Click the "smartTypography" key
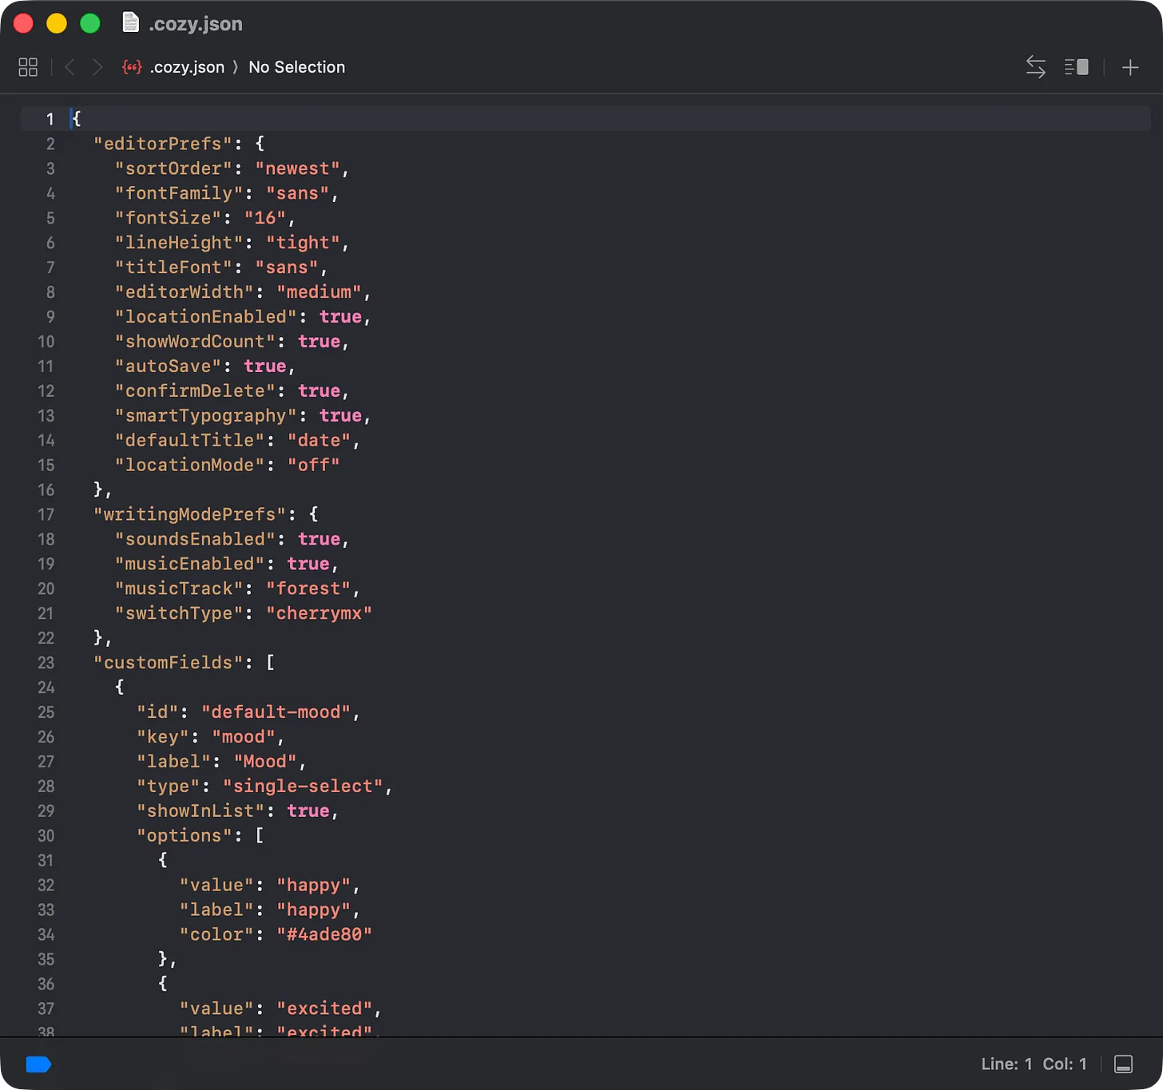The image size is (1163, 1090). 206,416
